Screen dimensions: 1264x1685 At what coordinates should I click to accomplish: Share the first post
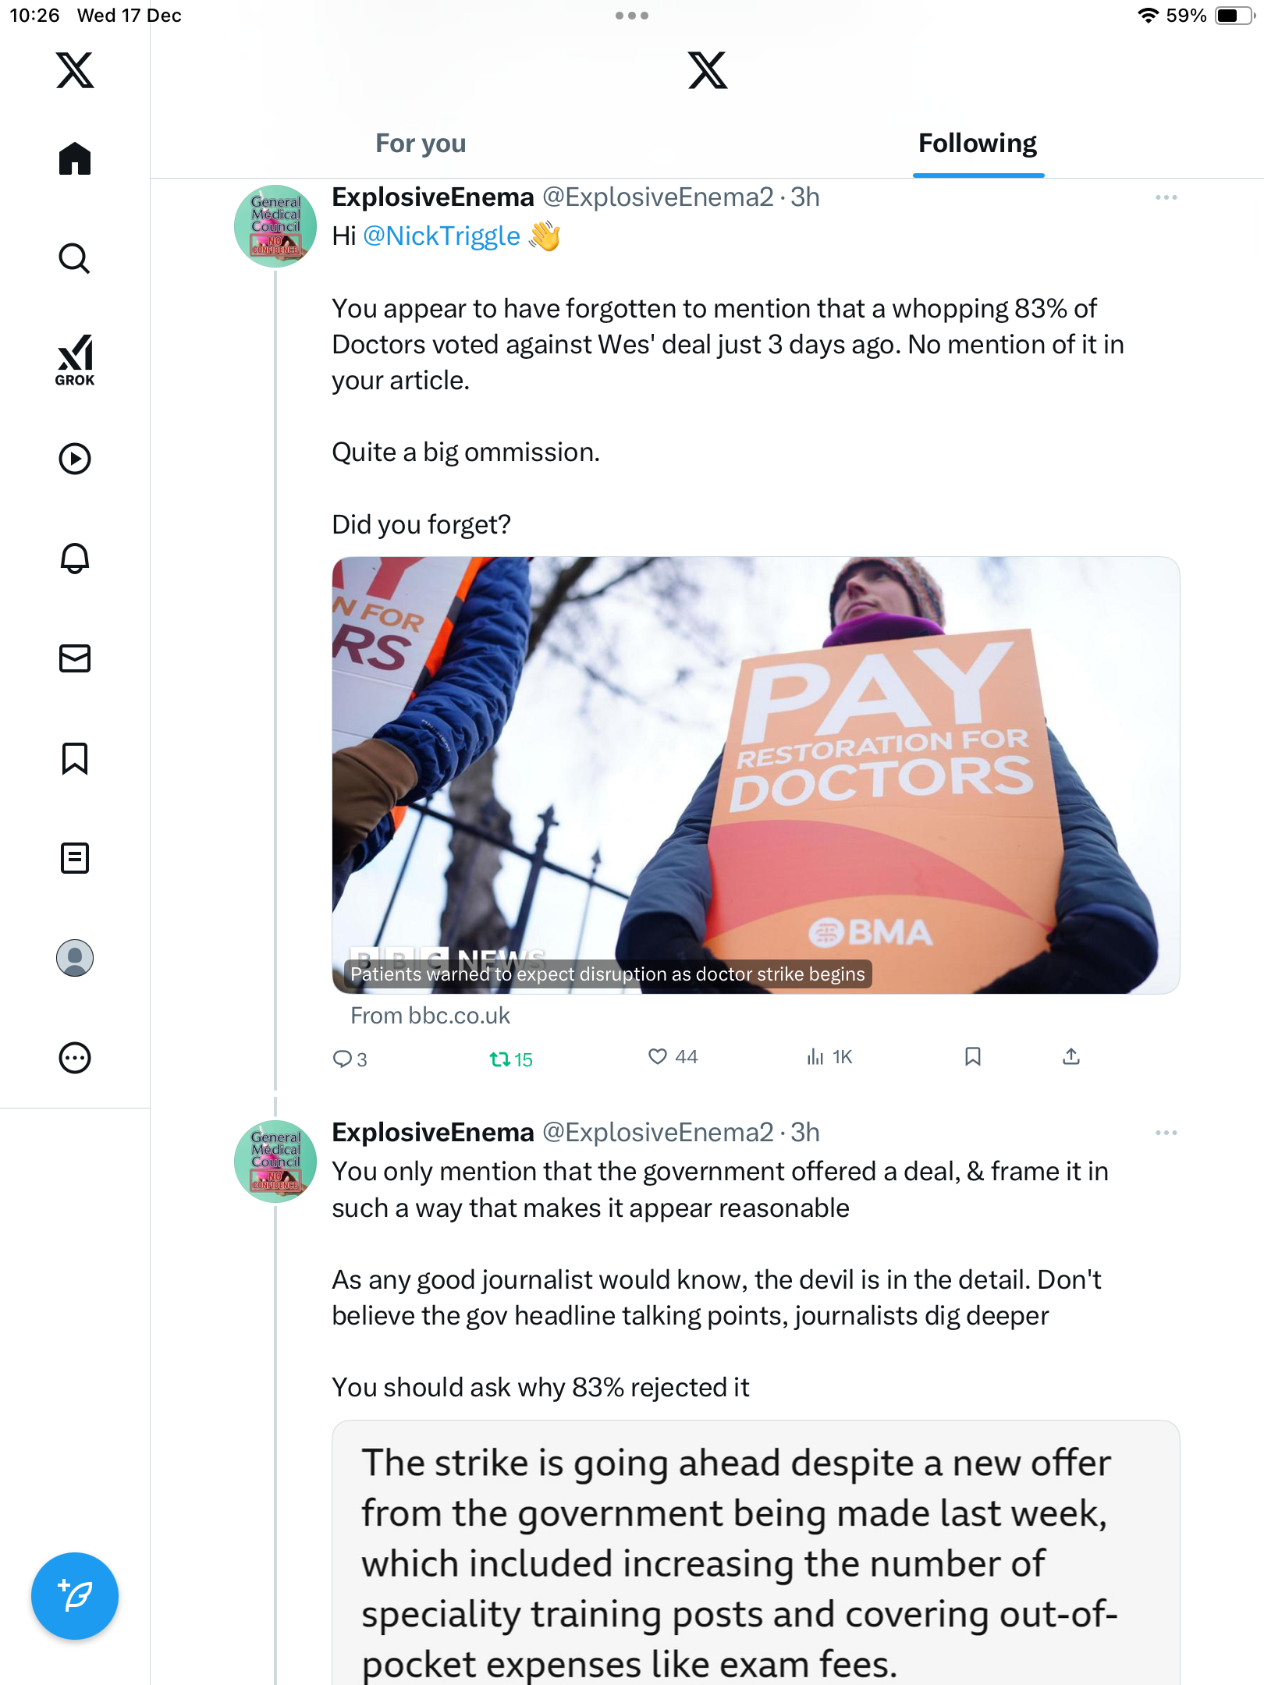(1071, 1057)
